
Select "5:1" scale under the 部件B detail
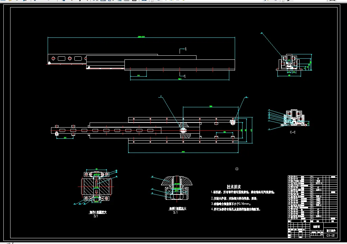[x=175, y=212]
